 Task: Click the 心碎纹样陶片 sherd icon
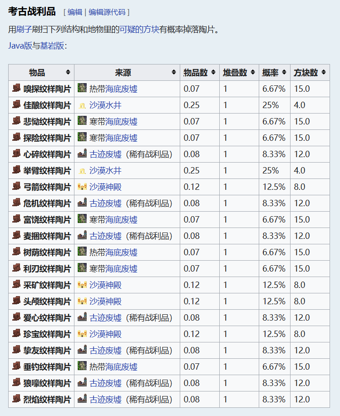pyautogui.click(x=16, y=154)
